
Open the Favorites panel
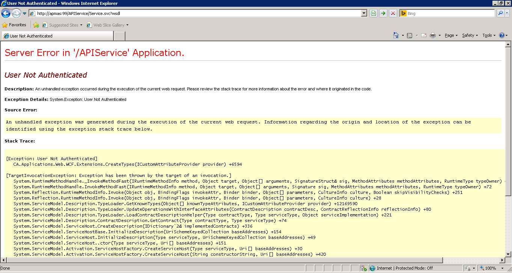pyautogui.click(x=14, y=24)
